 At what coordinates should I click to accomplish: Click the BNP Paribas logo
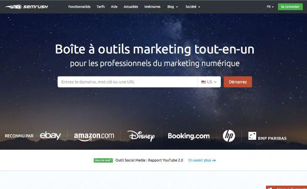click(x=267, y=136)
